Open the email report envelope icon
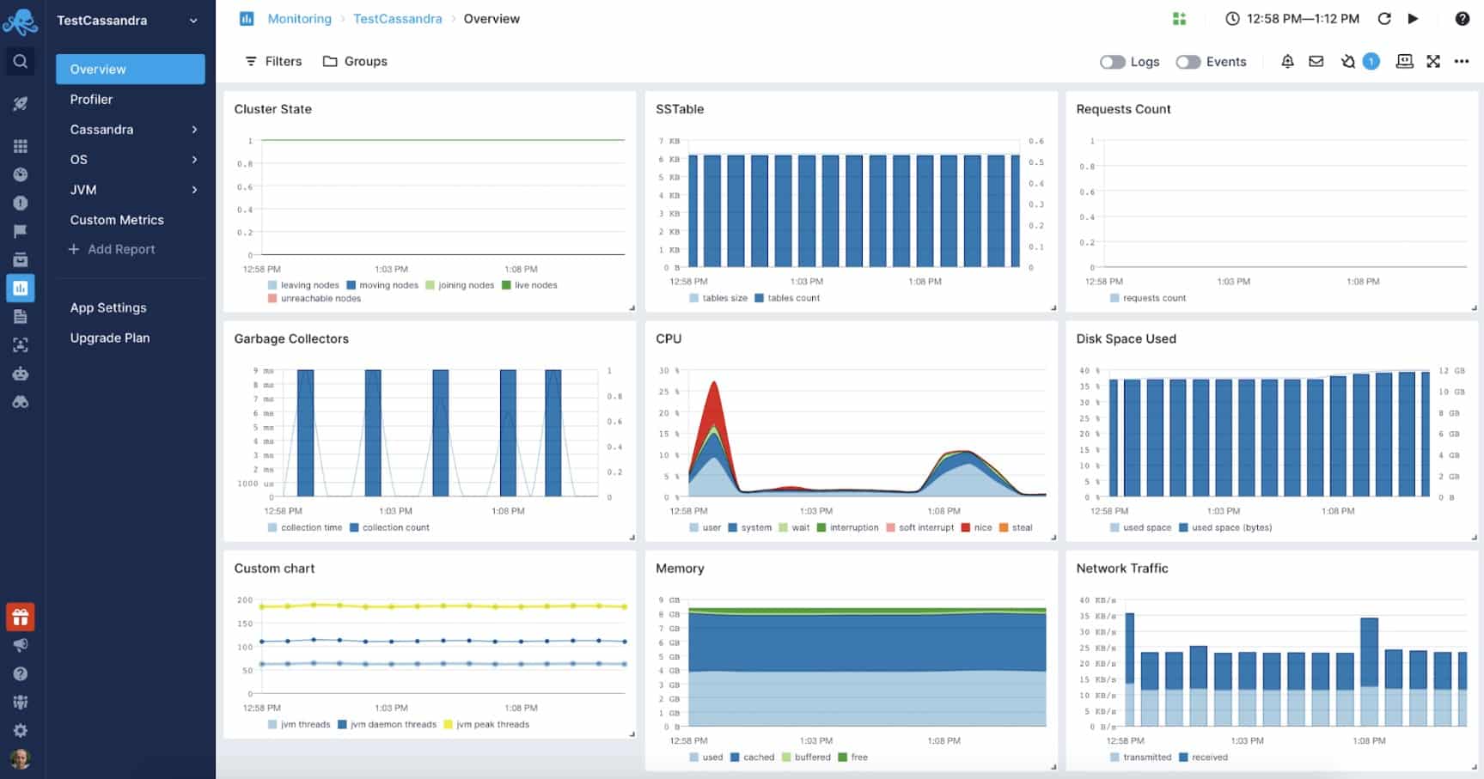 tap(1316, 61)
